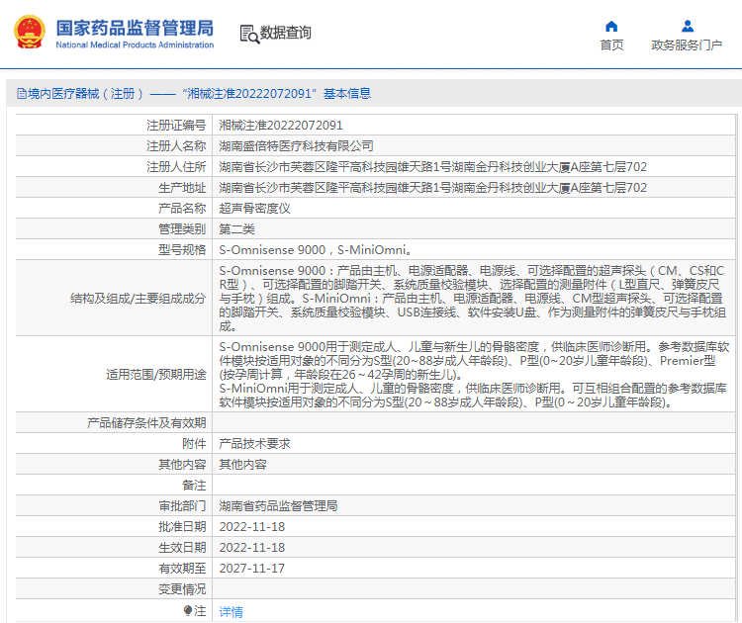Click registrant name 湖南盛倍特医疗科技有限公司
This screenshot has height=623, width=742.
pos(296,145)
